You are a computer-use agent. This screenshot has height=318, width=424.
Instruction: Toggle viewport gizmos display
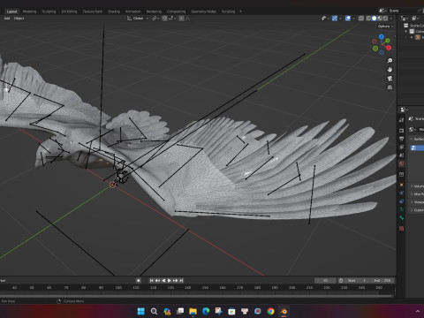tap(335, 19)
